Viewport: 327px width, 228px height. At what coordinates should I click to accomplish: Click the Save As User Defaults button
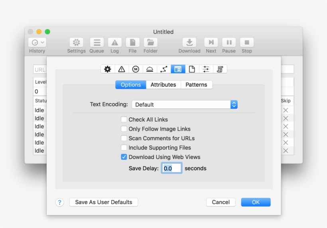point(104,202)
